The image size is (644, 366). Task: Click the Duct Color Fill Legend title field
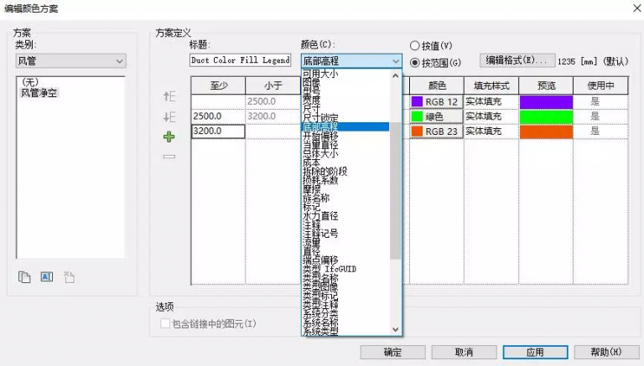(240, 61)
